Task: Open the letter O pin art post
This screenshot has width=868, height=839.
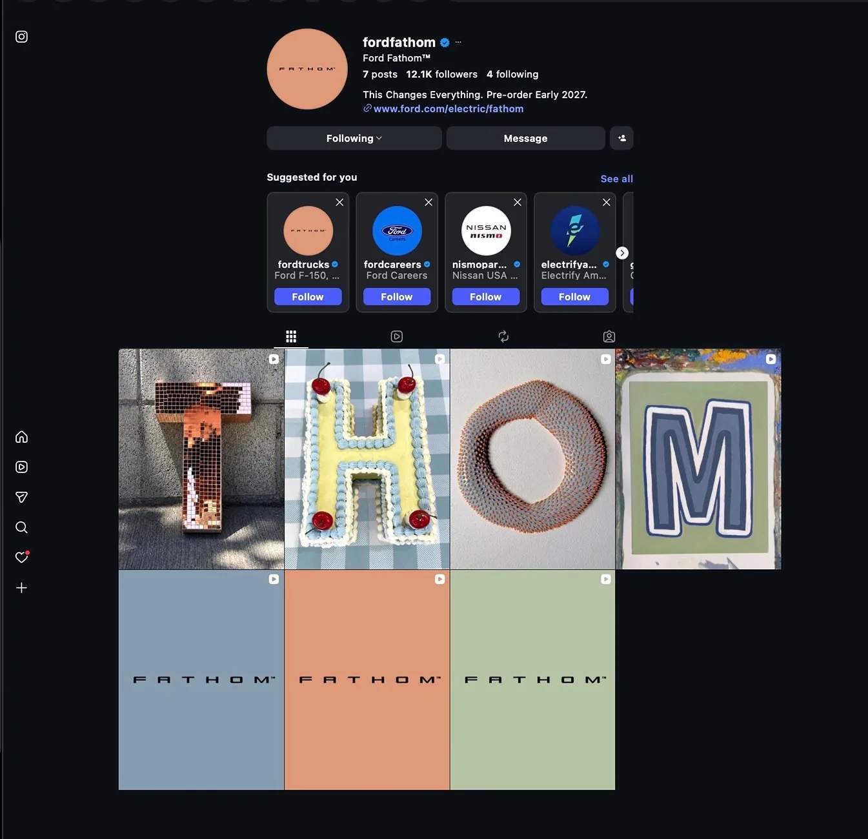Action: (x=532, y=459)
